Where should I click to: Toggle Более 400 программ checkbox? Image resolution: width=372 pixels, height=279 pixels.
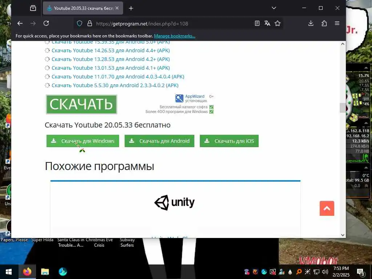pyautogui.click(x=211, y=112)
